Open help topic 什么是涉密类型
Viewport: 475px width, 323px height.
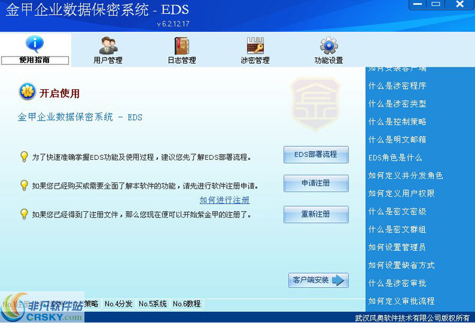pos(397,103)
